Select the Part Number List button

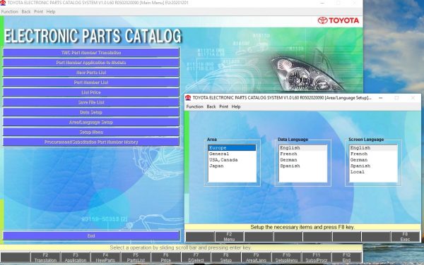coord(91,82)
